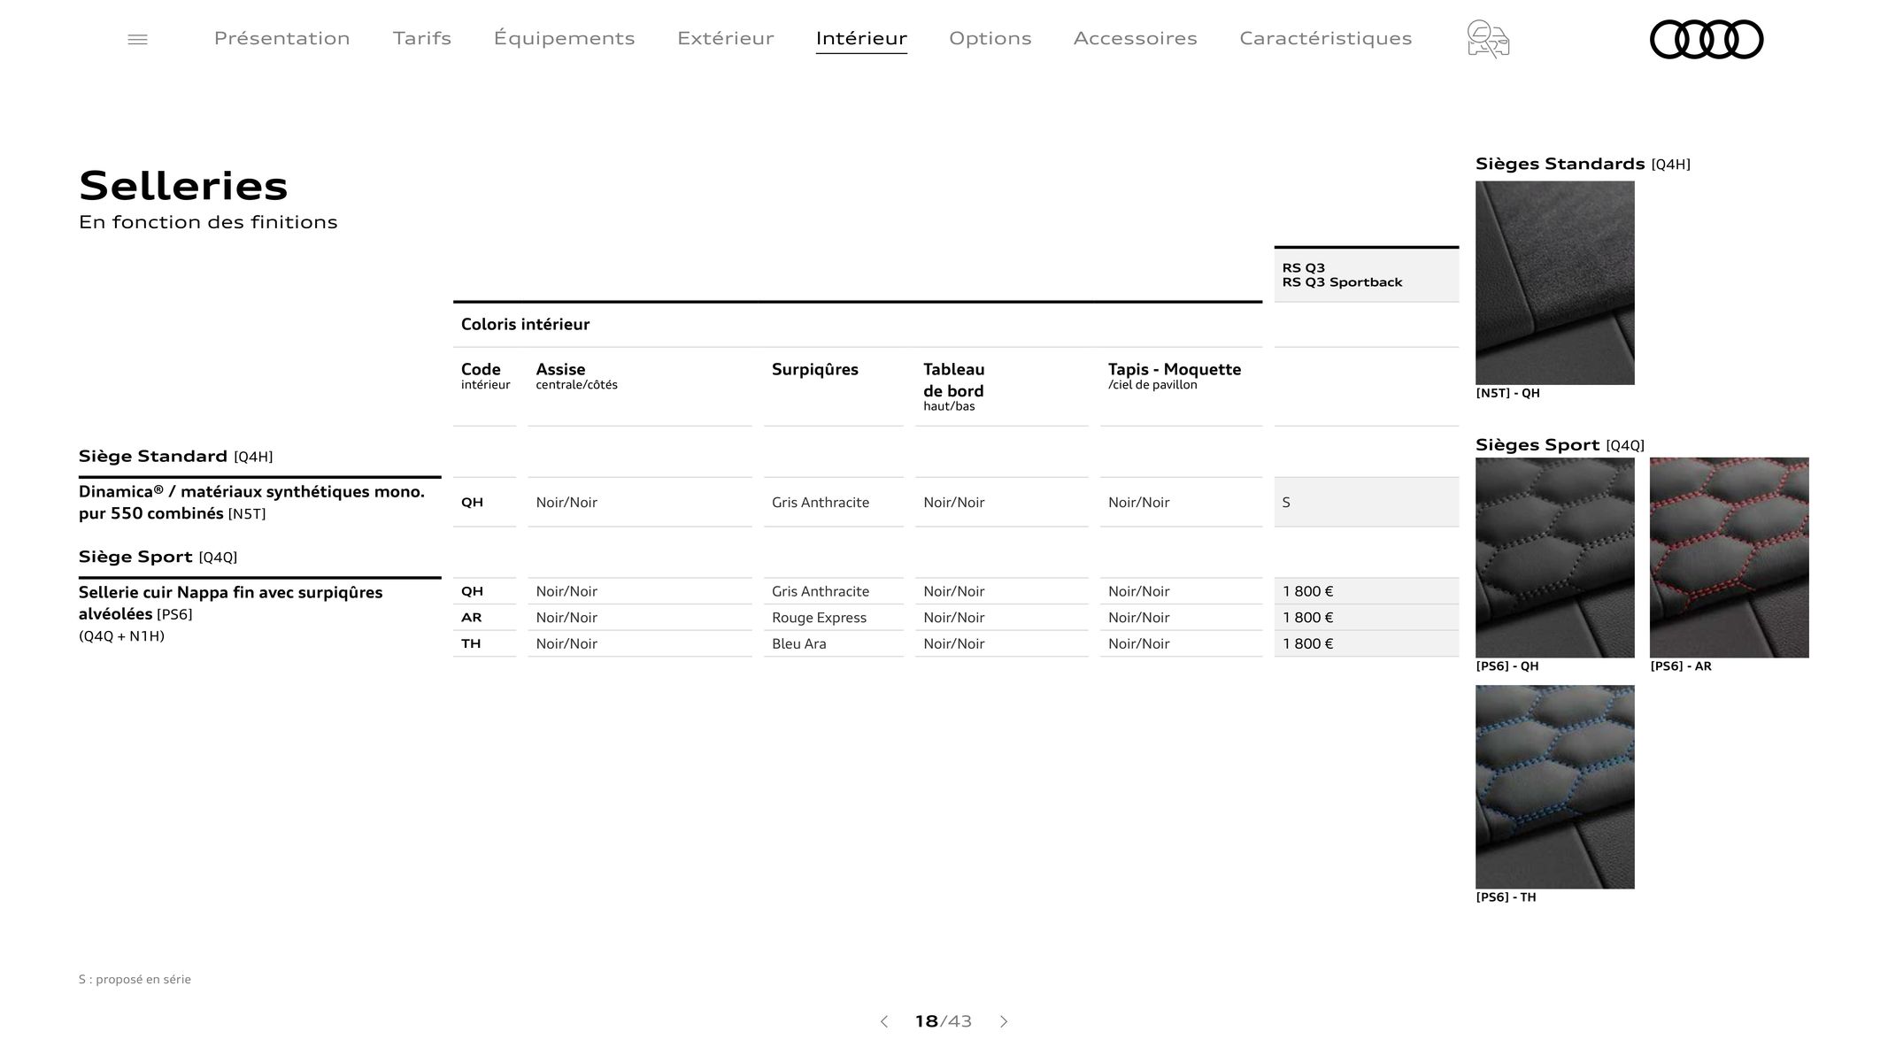Click the 'S : proposé en série' footnote
Screen dimensions: 1888x1062
135,980
